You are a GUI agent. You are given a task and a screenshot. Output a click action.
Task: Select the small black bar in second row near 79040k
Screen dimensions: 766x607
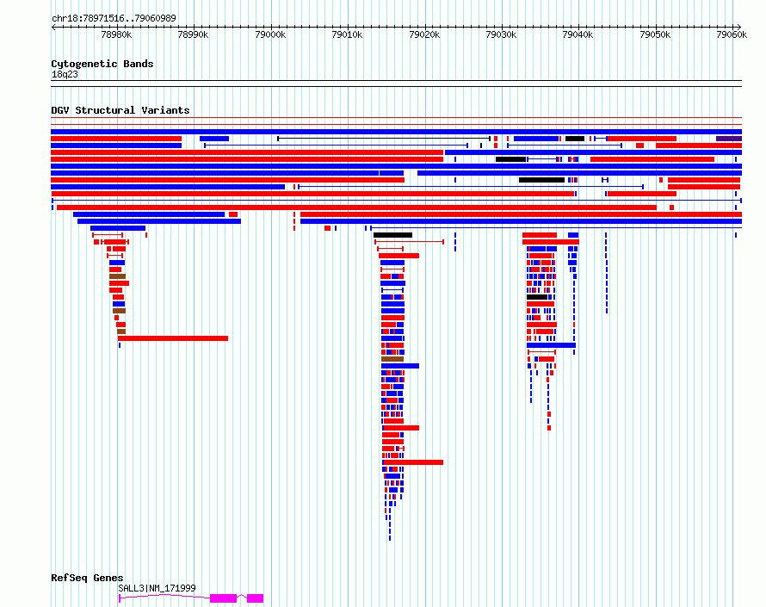pos(575,139)
